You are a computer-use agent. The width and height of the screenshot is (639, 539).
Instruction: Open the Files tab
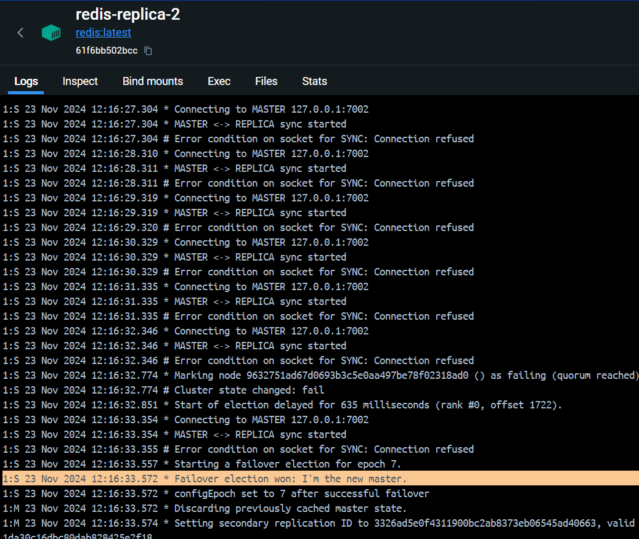[266, 81]
